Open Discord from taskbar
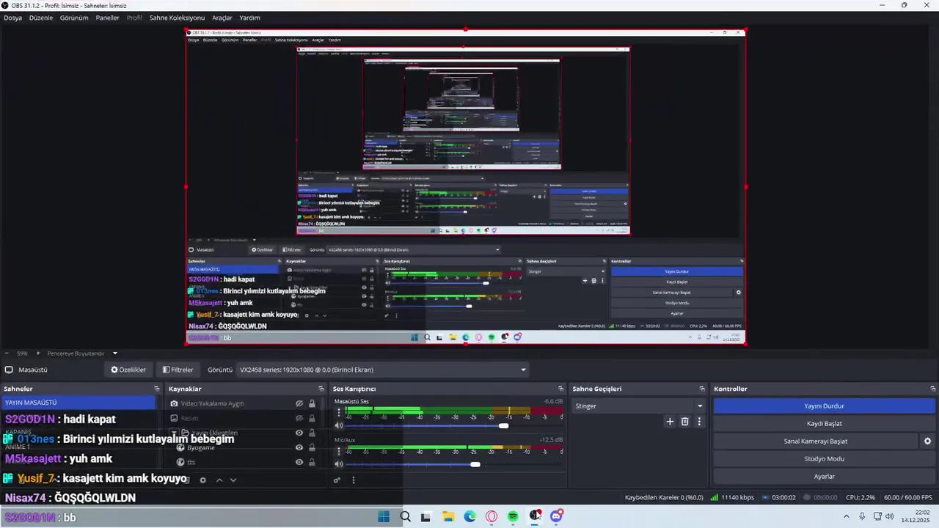The width and height of the screenshot is (939, 528). point(556,516)
